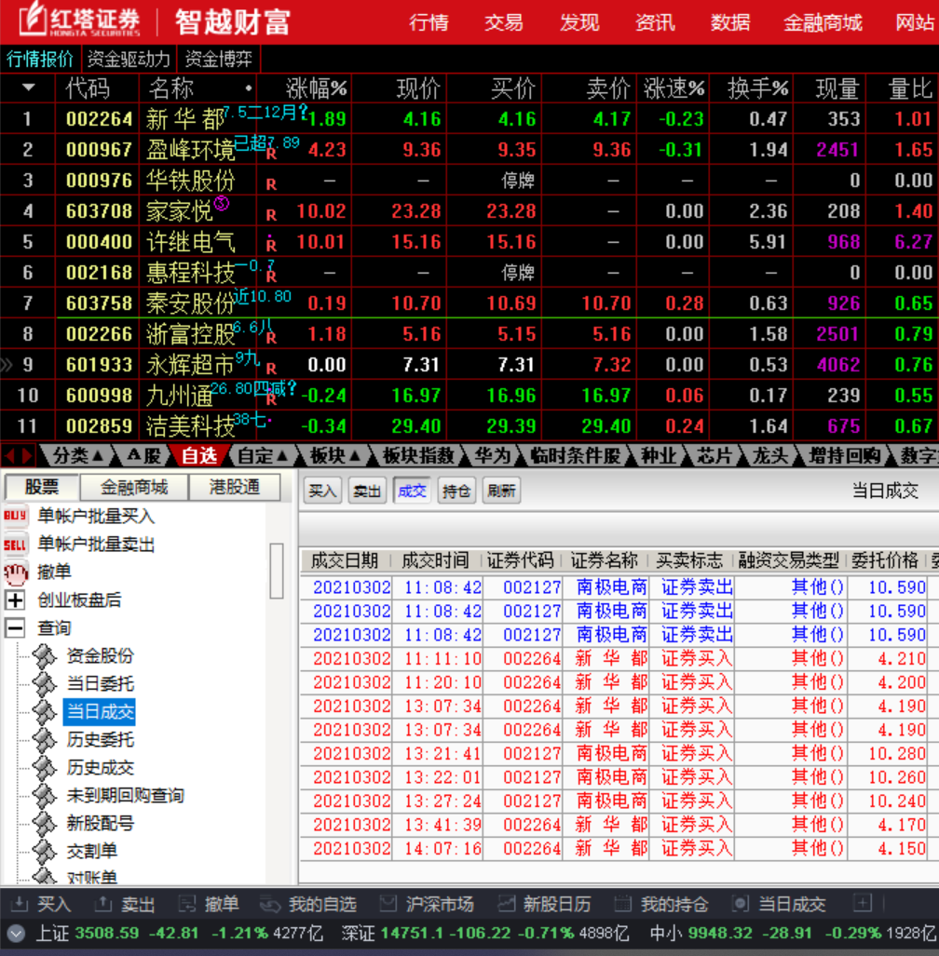Click the hand icon next to 撤单
The height and width of the screenshot is (956, 939).
[16, 572]
